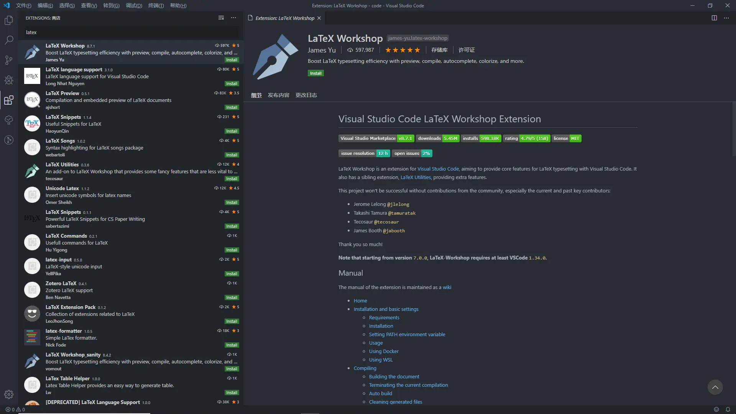Open the Explorer sidebar icon
Viewport: 736px width, 414px height.
click(x=8, y=20)
